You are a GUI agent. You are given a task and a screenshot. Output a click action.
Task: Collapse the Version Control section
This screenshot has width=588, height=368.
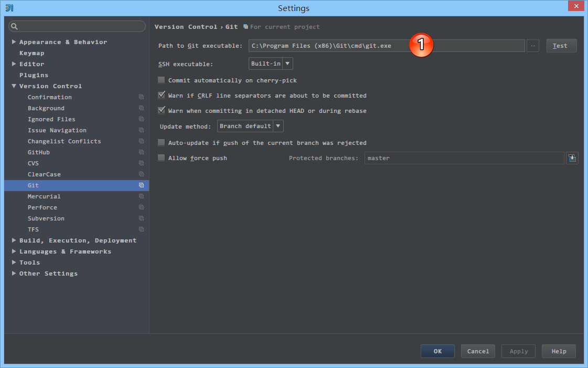[x=14, y=86]
